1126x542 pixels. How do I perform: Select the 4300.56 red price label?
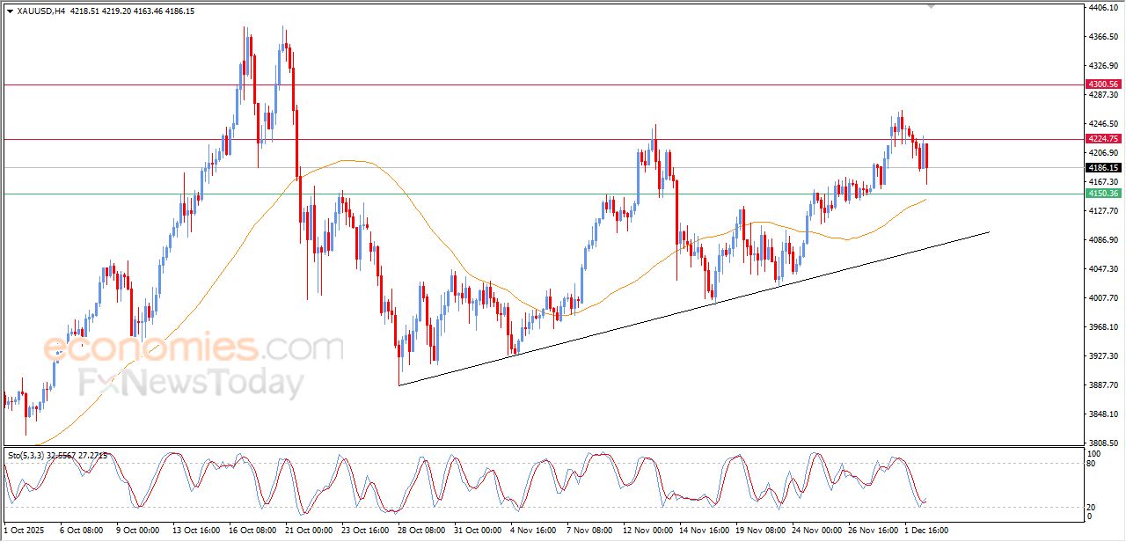[x=1102, y=84]
